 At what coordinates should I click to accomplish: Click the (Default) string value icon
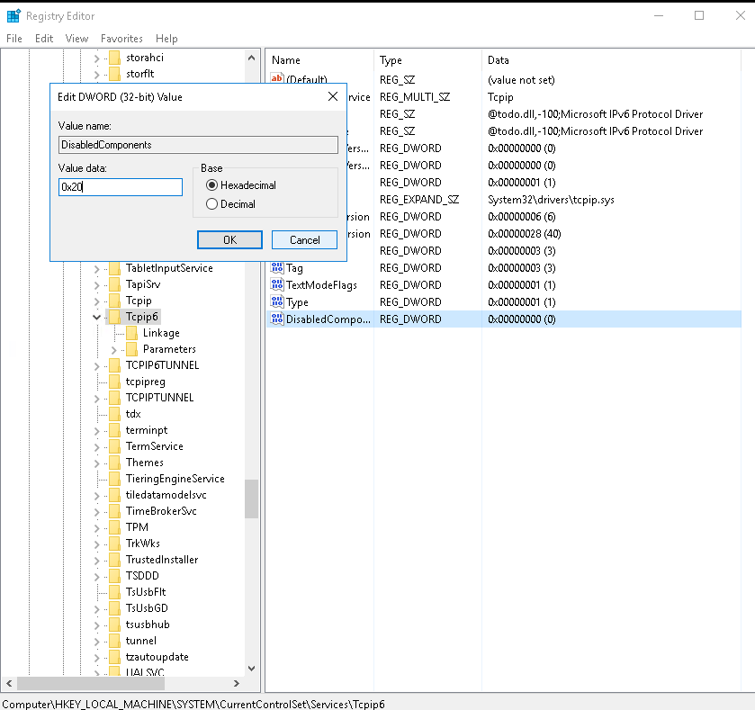click(x=277, y=80)
